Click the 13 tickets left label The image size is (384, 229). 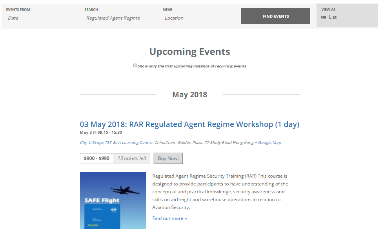pos(132,158)
